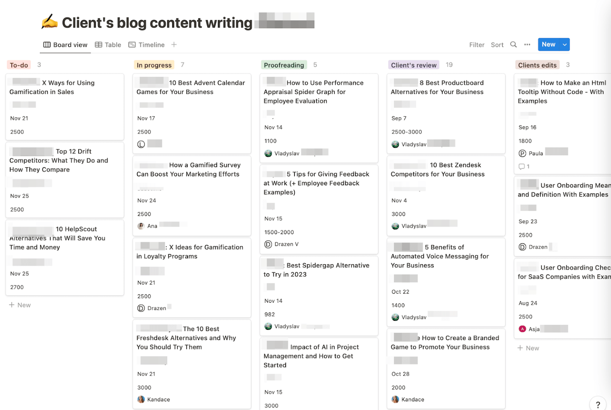Open the Filter options
Viewport: 611px width, 410px height.
tap(477, 45)
